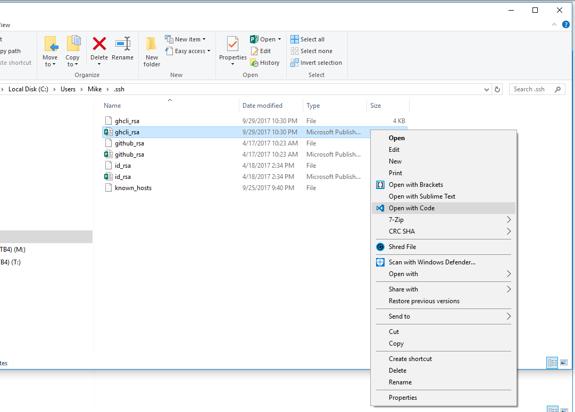Viewport: 575px width, 412px height.
Task: Choose Open in the context menu
Action: click(444, 138)
